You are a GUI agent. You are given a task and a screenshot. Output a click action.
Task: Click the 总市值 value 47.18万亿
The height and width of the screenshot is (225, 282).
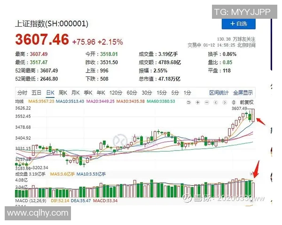(x=169, y=79)
